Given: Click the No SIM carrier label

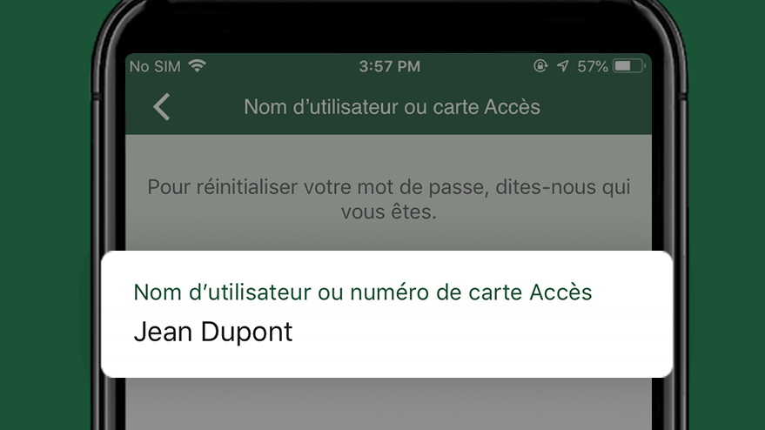Looking at the screenshot, I should click(x=155, y=66).
